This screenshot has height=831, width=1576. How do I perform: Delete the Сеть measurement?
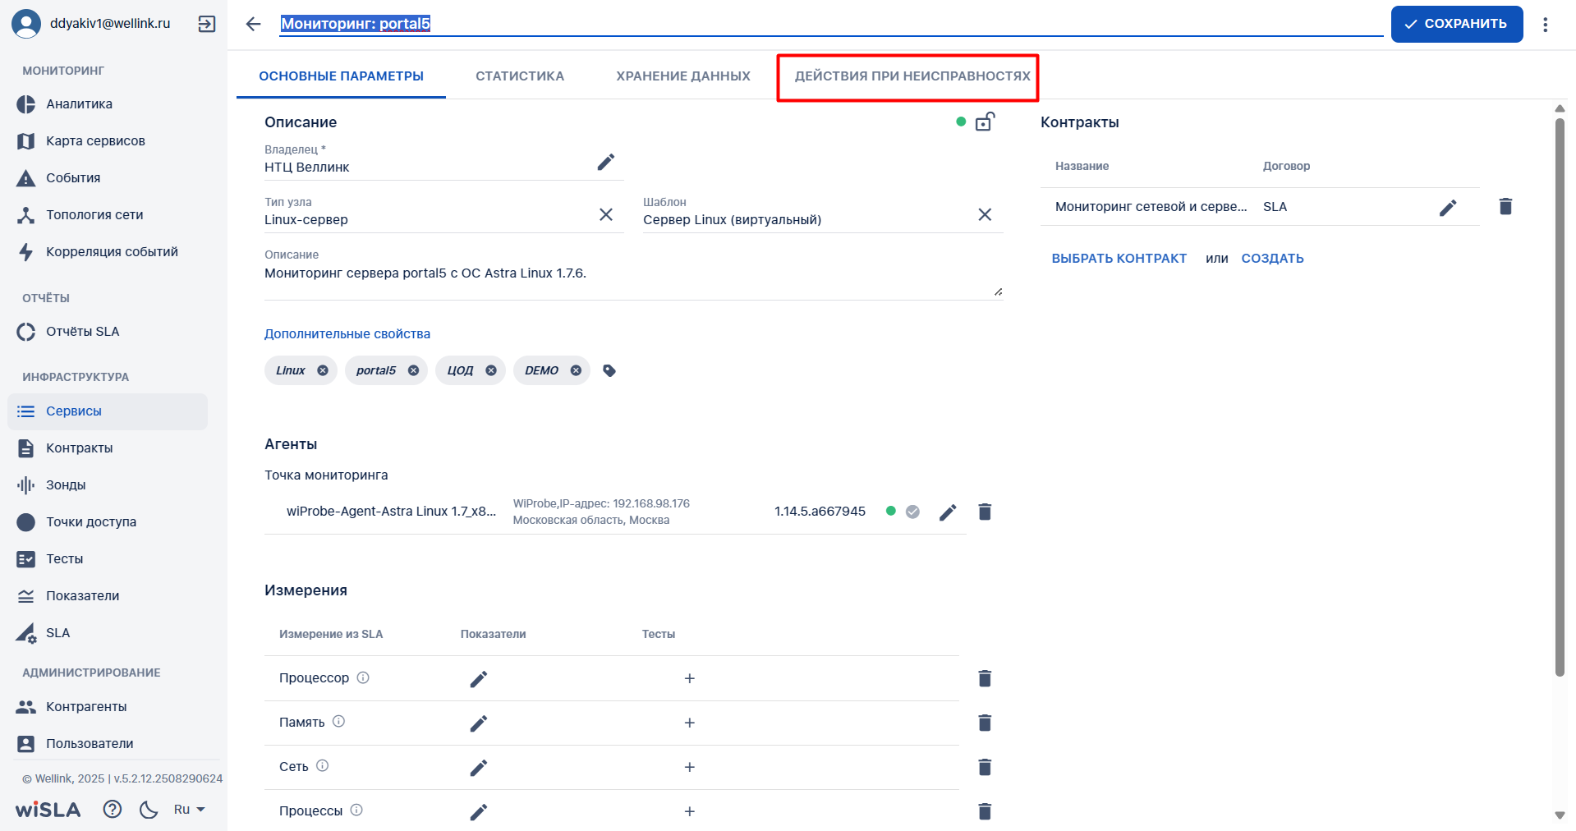[985, 767]
